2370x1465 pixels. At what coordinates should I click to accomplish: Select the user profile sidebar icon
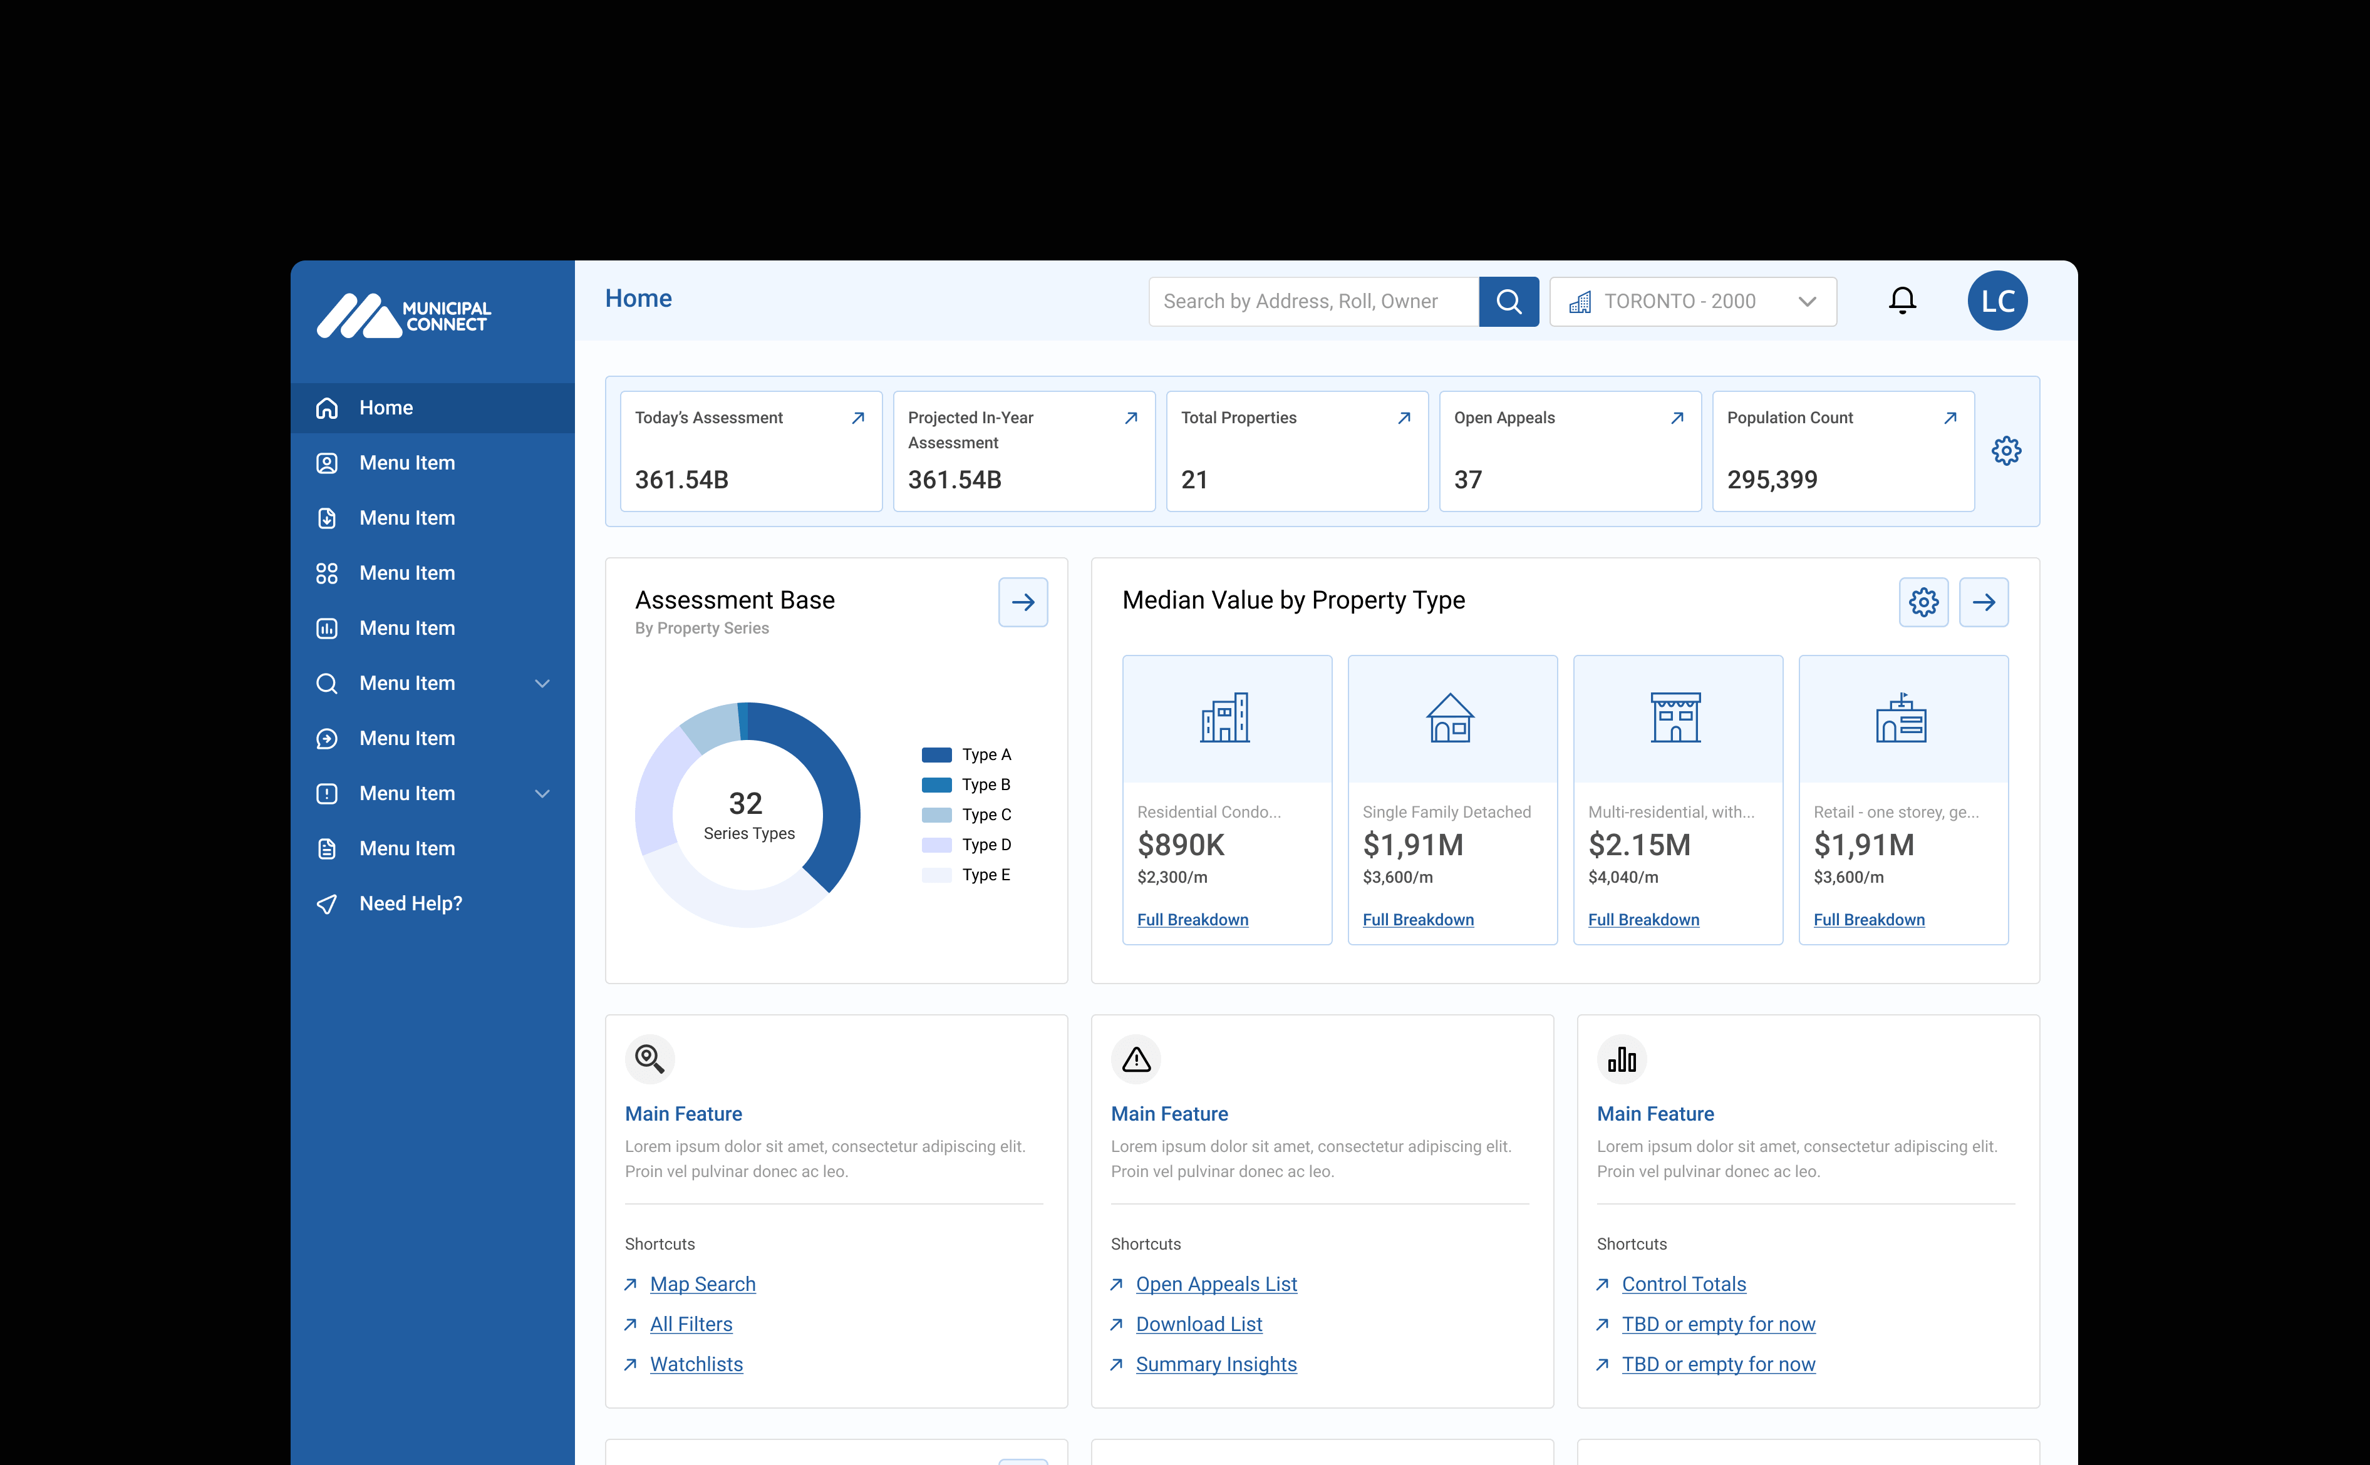[x=327, y=463]
